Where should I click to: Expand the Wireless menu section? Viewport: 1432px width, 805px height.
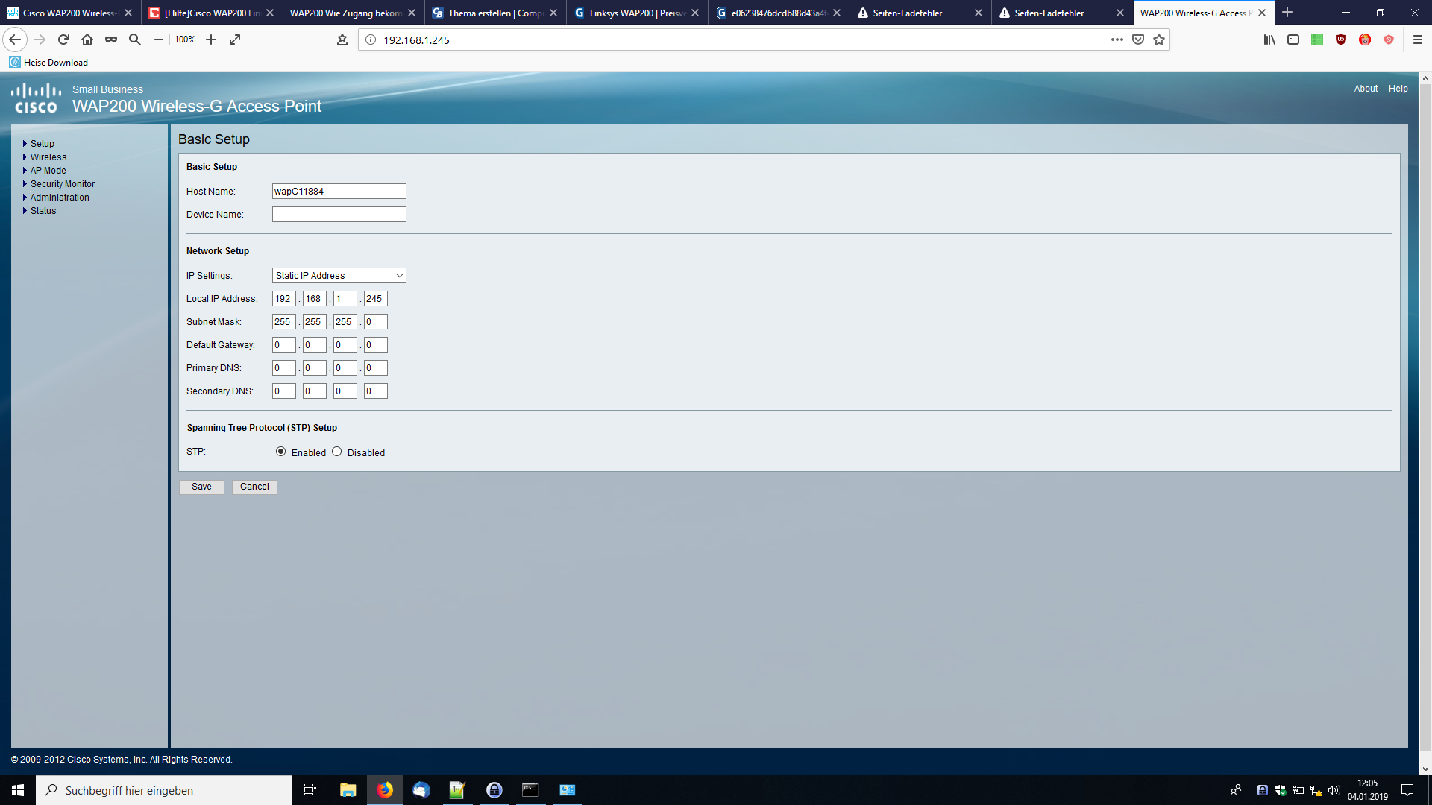point(48,157)
